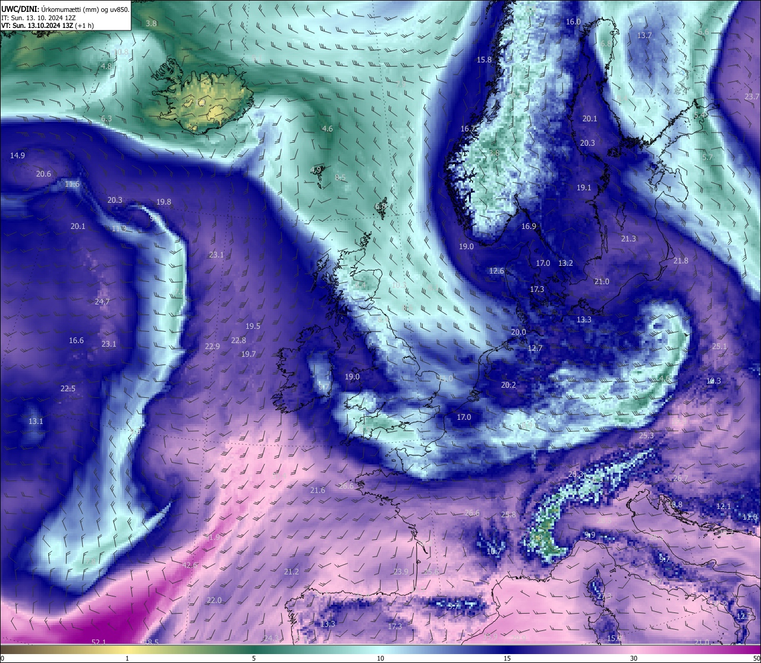The height and width of the screenshot is (663, 761).
Task: Click the map value "23.9"
Action: pyautogui.click(x=401, y=571)
